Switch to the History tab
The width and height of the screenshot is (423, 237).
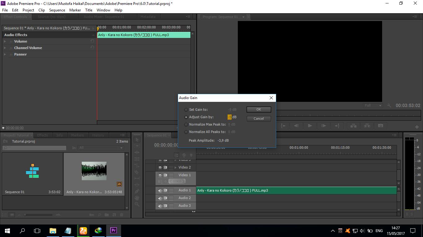click(98, 135)
